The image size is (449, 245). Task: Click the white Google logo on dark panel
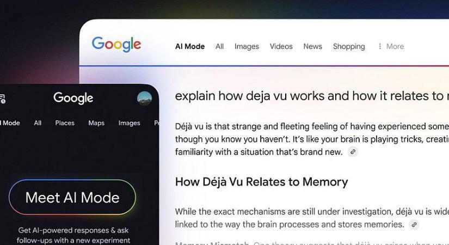click(x=73, y=98)
